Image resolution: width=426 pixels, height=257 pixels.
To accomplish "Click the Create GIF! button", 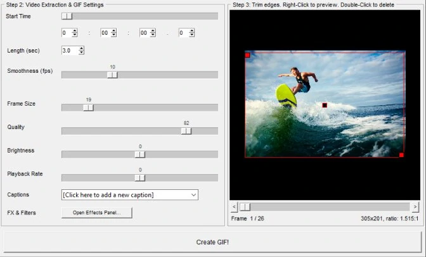I will (x=212, y=242).
